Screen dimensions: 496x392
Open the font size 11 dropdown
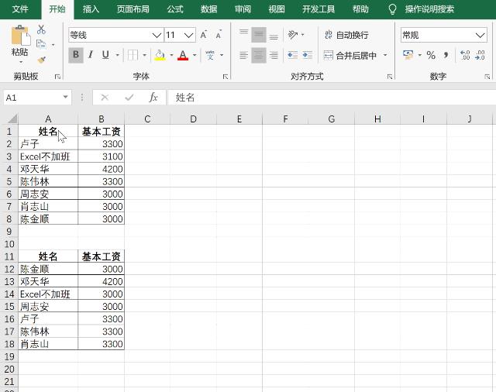click(189, 35)
